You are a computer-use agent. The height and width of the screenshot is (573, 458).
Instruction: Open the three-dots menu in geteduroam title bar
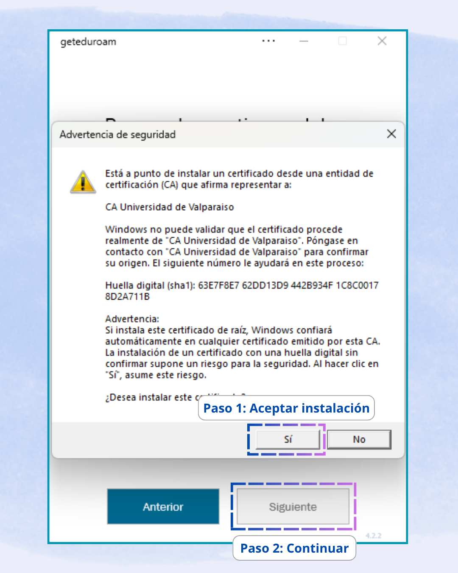(x=268, y=41)
